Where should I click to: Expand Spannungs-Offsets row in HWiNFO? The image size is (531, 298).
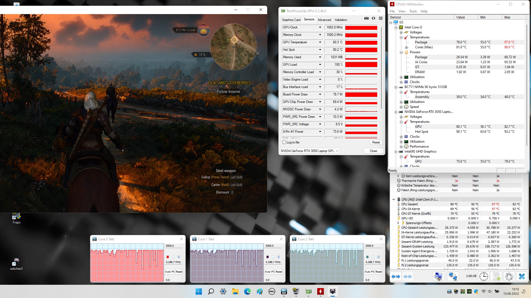point(398,223)
